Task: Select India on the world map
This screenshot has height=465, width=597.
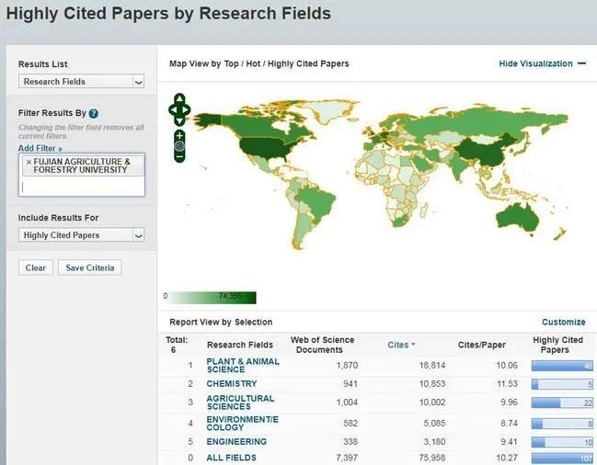Action: tap(459, 165)
